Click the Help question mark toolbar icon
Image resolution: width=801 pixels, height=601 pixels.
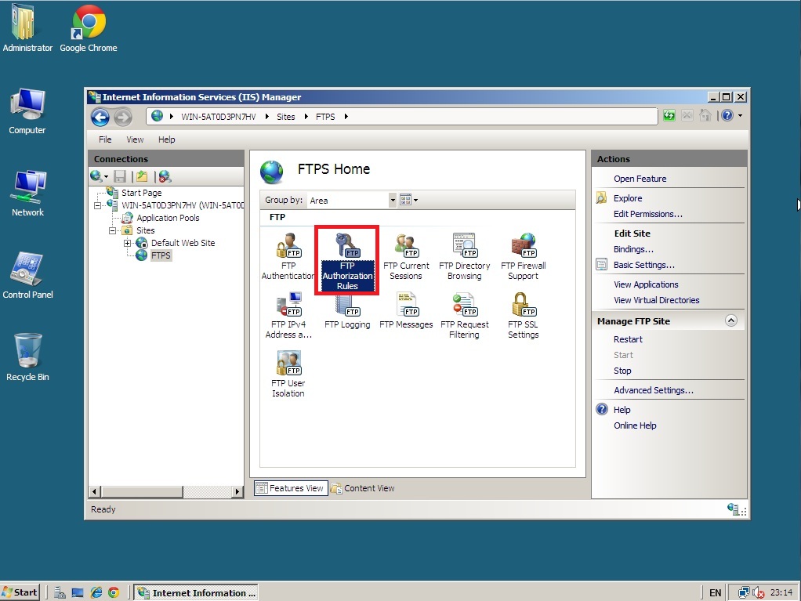(727, 116)
